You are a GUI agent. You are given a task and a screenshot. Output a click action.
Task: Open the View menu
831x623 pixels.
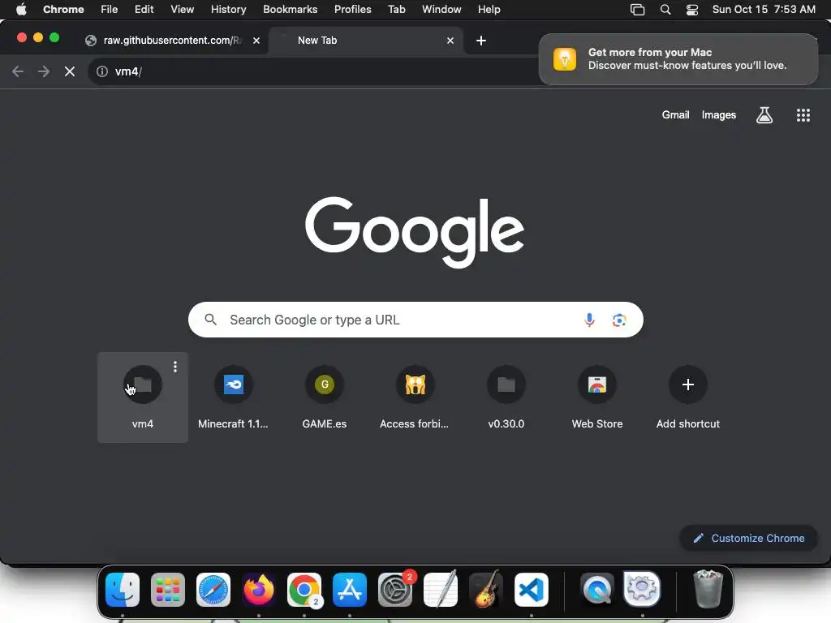(x=182, y=10)
